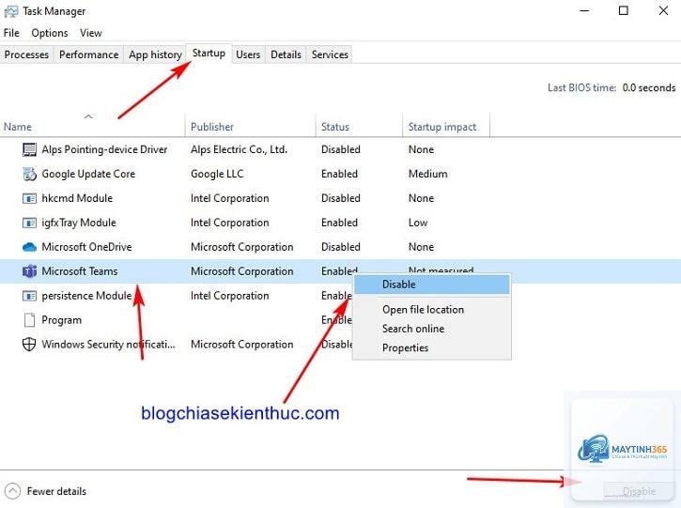Select the Google Update Core name
681x508 pixels.
coord(88,174)
